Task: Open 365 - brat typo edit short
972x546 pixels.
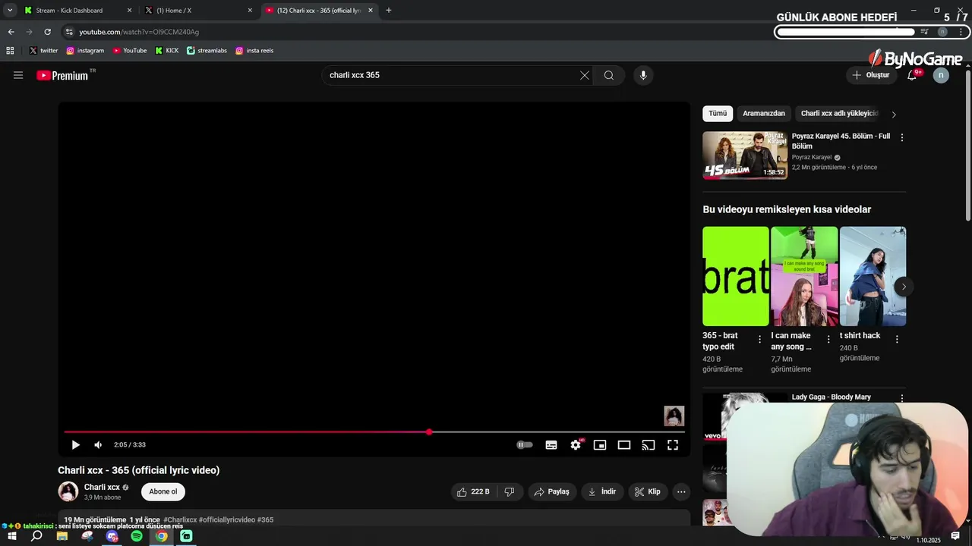Action: (736, 276)
